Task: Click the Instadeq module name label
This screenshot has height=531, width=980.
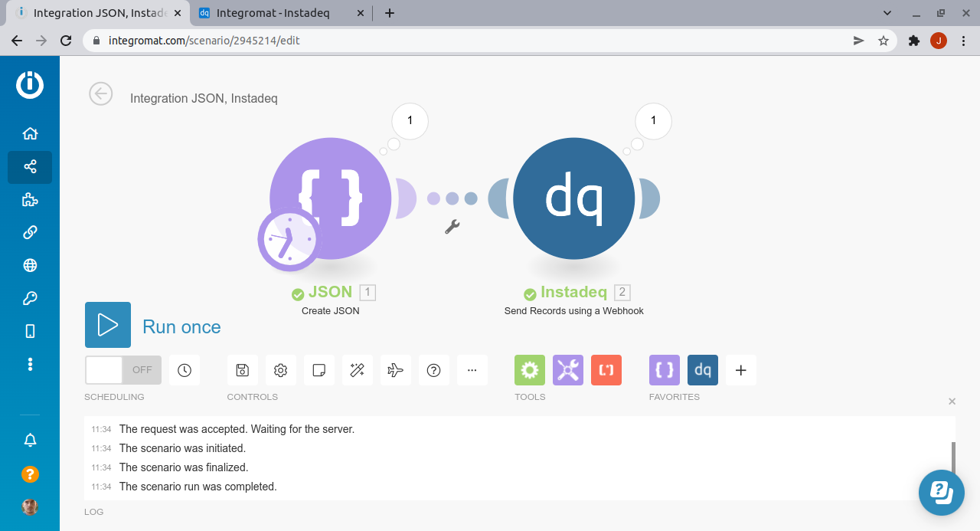Action: click(573, 292)
